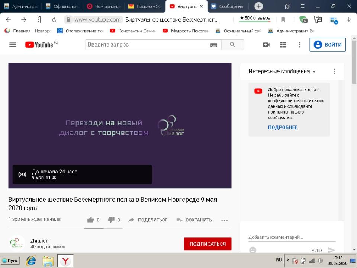
Task: Click ПОДРОБНЕЕ link in chat welcome
Action: [x=283, y=127]
